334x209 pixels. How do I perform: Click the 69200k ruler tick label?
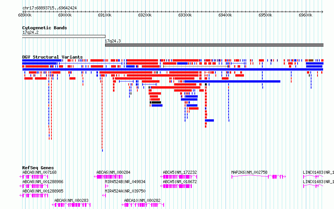click(145, 15)
